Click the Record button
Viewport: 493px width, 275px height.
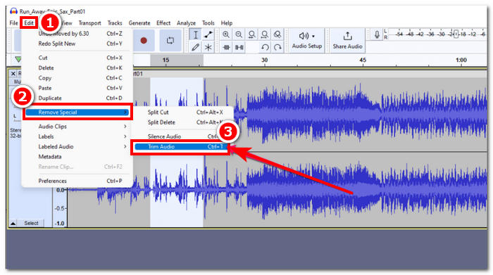[144, 41]
